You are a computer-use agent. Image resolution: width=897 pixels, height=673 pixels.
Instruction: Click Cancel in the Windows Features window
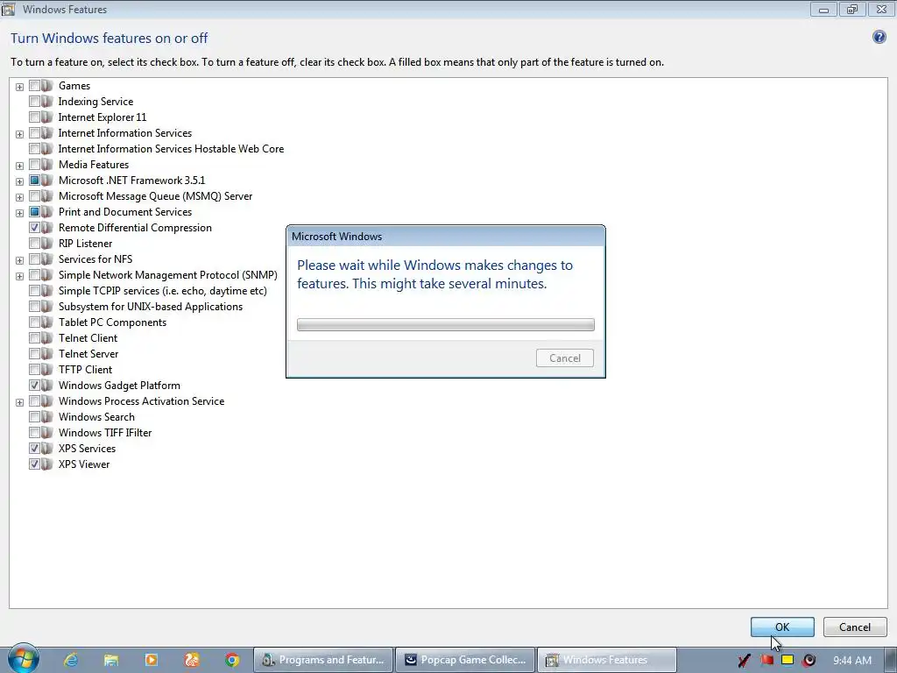click(855, 627)
